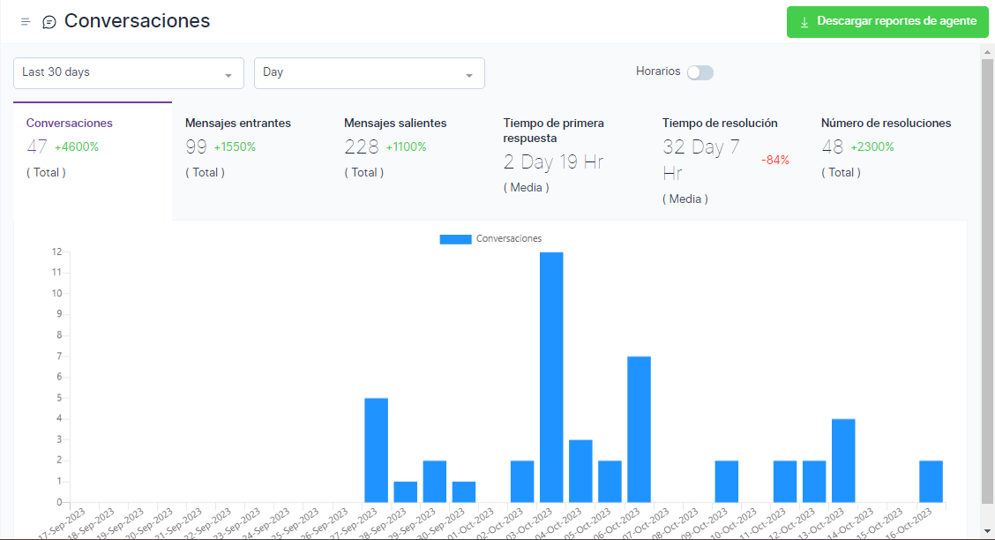Click the 27-Sep-2023 bar in chart
The width and height of the screenshot is (995, 540).
(377, 450)
